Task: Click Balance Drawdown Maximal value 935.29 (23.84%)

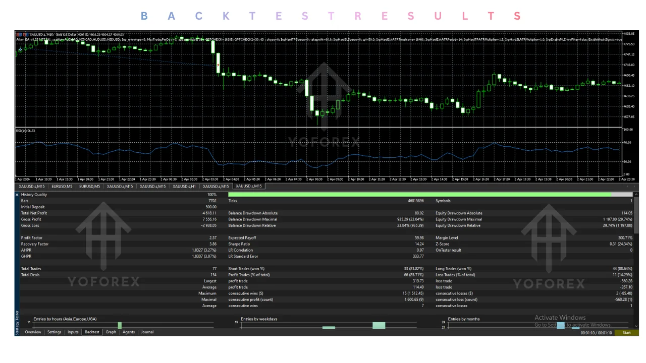Action: pos(411,219)
